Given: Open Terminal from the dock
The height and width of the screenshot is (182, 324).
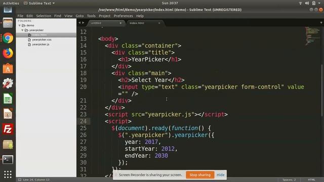Looking at the screenshot, I should [x=8, y=160].
